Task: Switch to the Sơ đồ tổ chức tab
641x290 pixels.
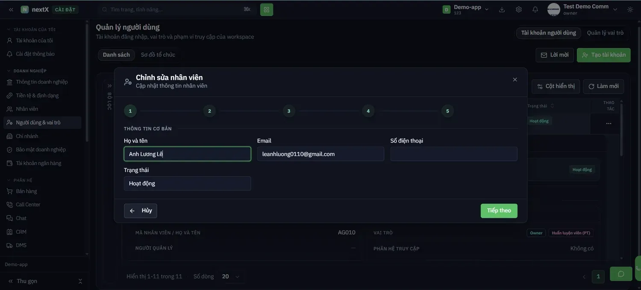Action: pos(158,55)
